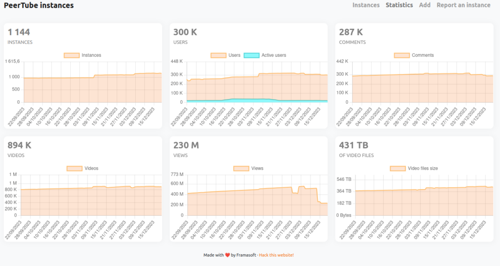Click the 0 Bytes axis label
500x266 pixels.
pos(344,215)
